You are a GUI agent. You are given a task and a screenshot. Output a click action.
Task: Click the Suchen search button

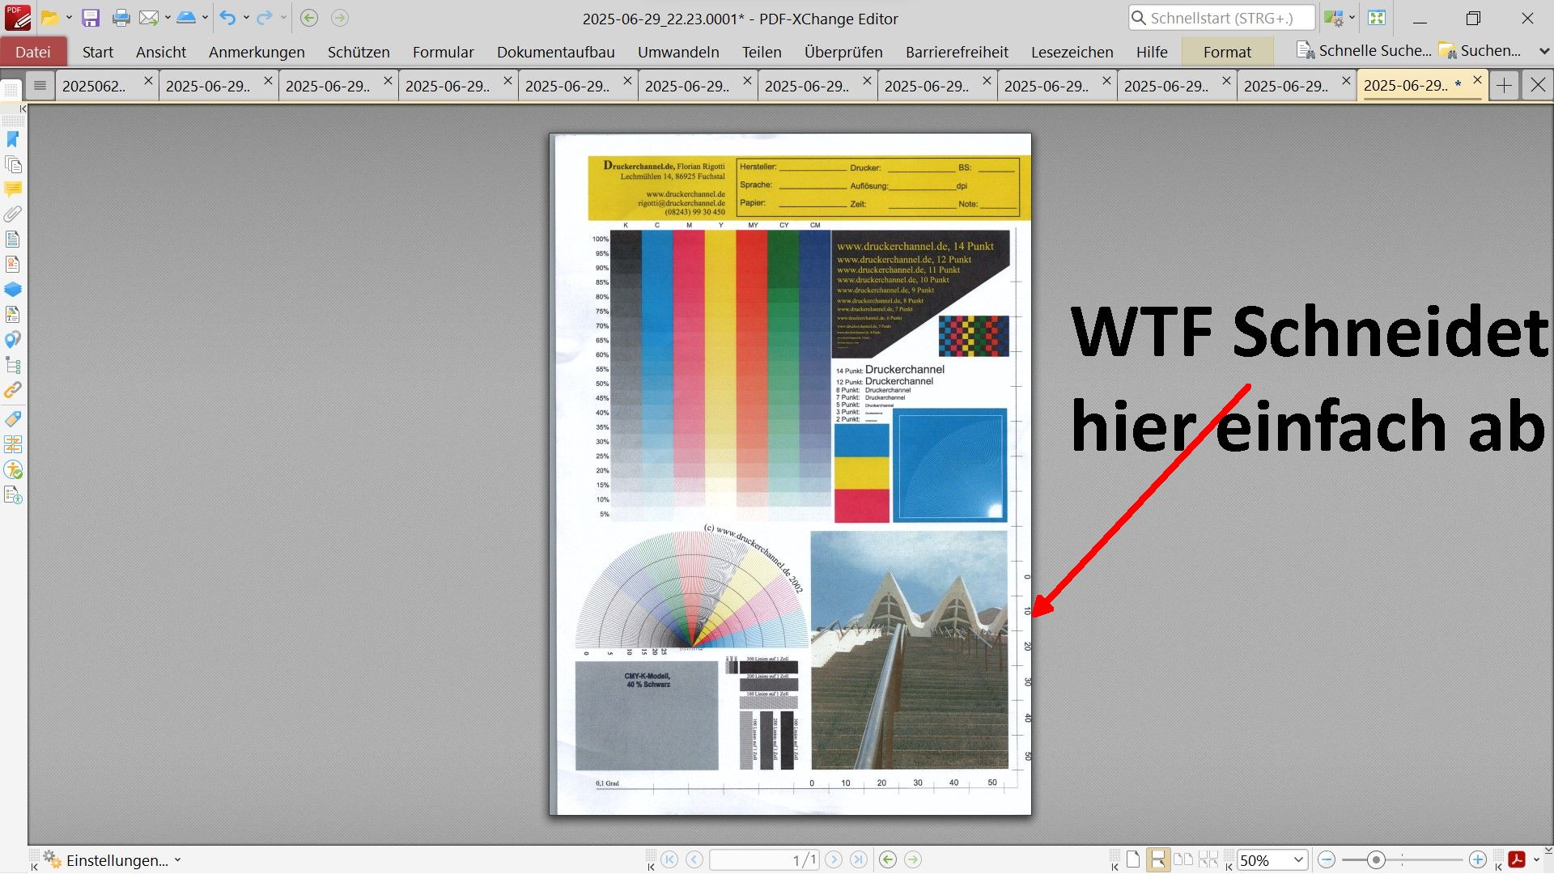click(1480, 51)
